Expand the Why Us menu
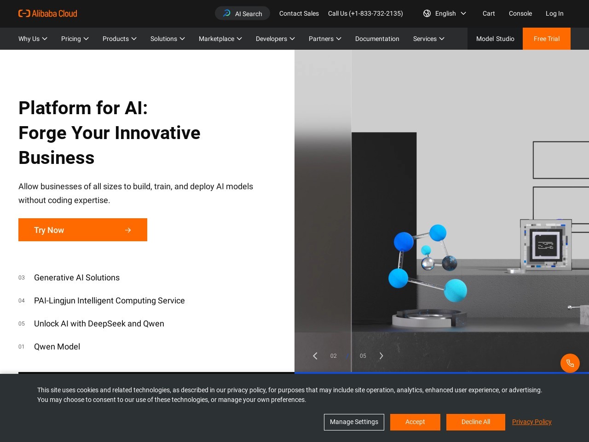Screen dimensions: 589x442 33,39
